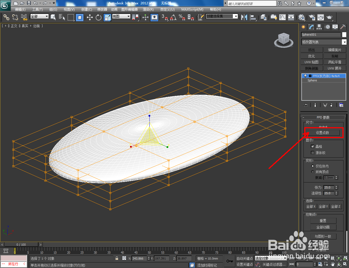
Task: Uncheck the 晶格 (Lattice) checkbox
Action: coord(312,146)
